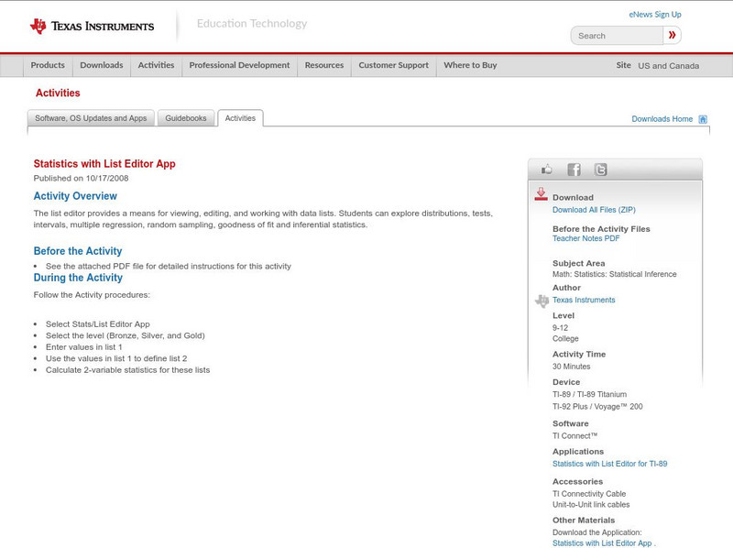Click the home icon beside Downloads Home
The image size is (733, 548).
click(703, 119)
